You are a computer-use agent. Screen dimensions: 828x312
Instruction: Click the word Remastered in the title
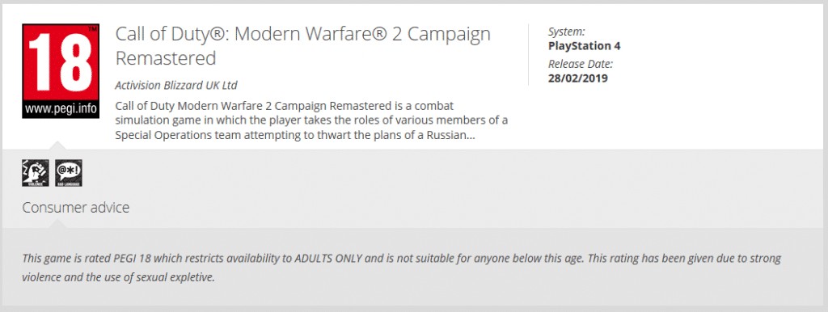pyautogui.click(x=166, y=58)
